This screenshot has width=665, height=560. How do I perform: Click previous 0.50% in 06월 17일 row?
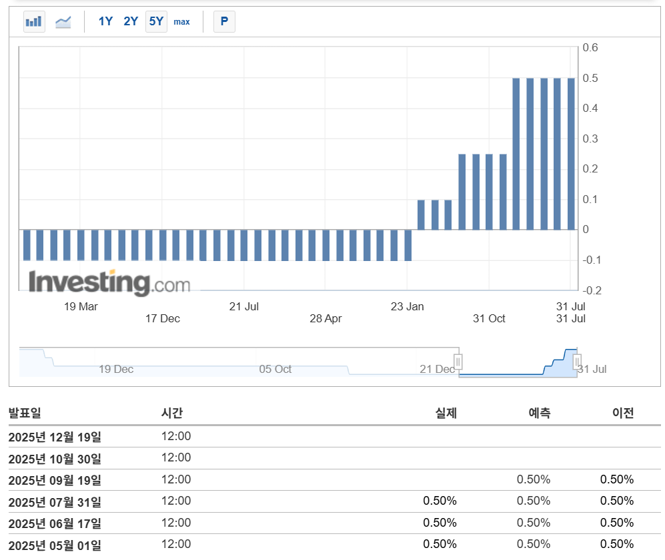617,523
